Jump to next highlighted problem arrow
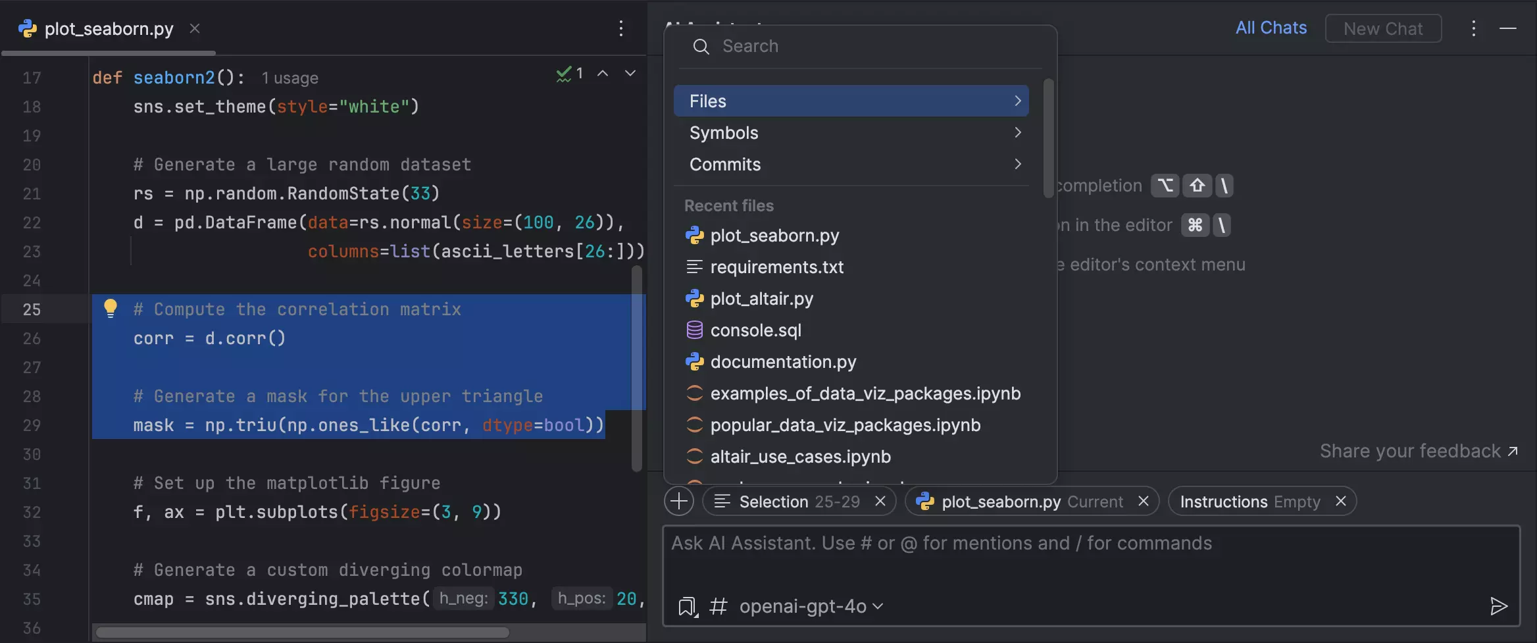 [630, 74]
